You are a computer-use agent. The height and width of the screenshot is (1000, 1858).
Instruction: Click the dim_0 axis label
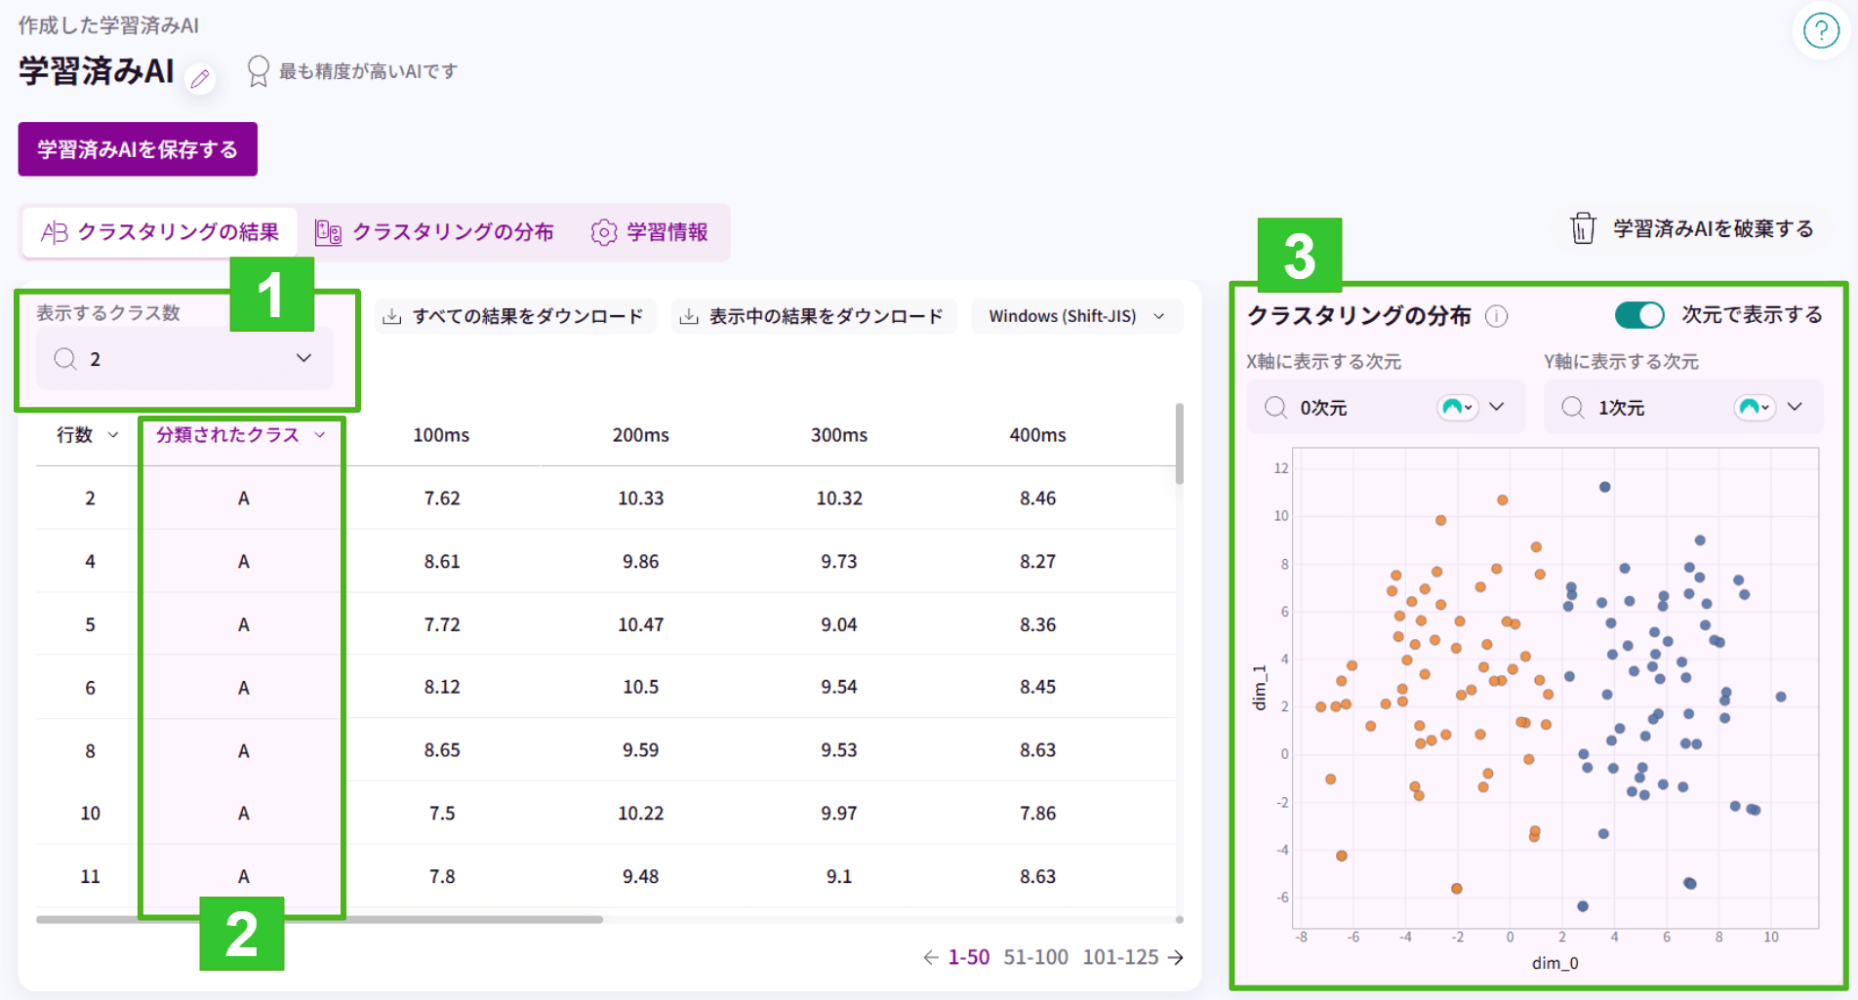(1555, 964)
